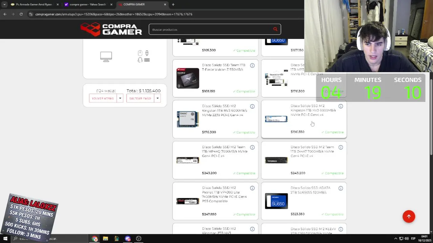Click the Patriot VP4300 product thumbnail

[x=188, y=201]
